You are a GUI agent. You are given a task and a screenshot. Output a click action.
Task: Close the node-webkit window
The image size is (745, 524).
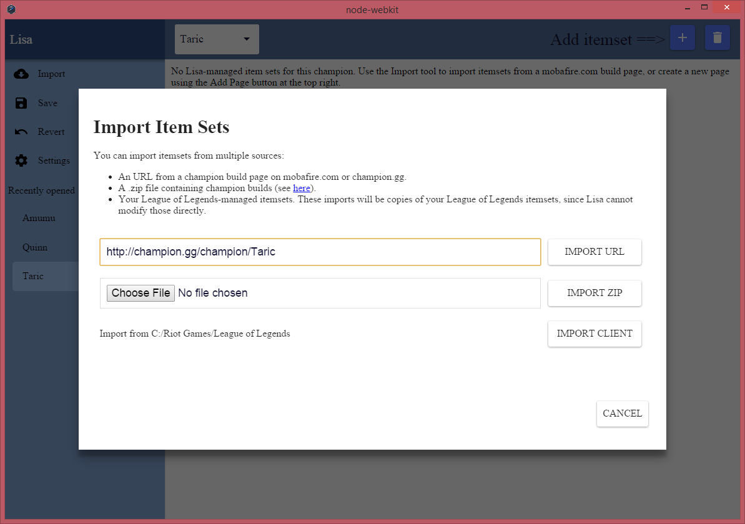[x=726, y=7]
